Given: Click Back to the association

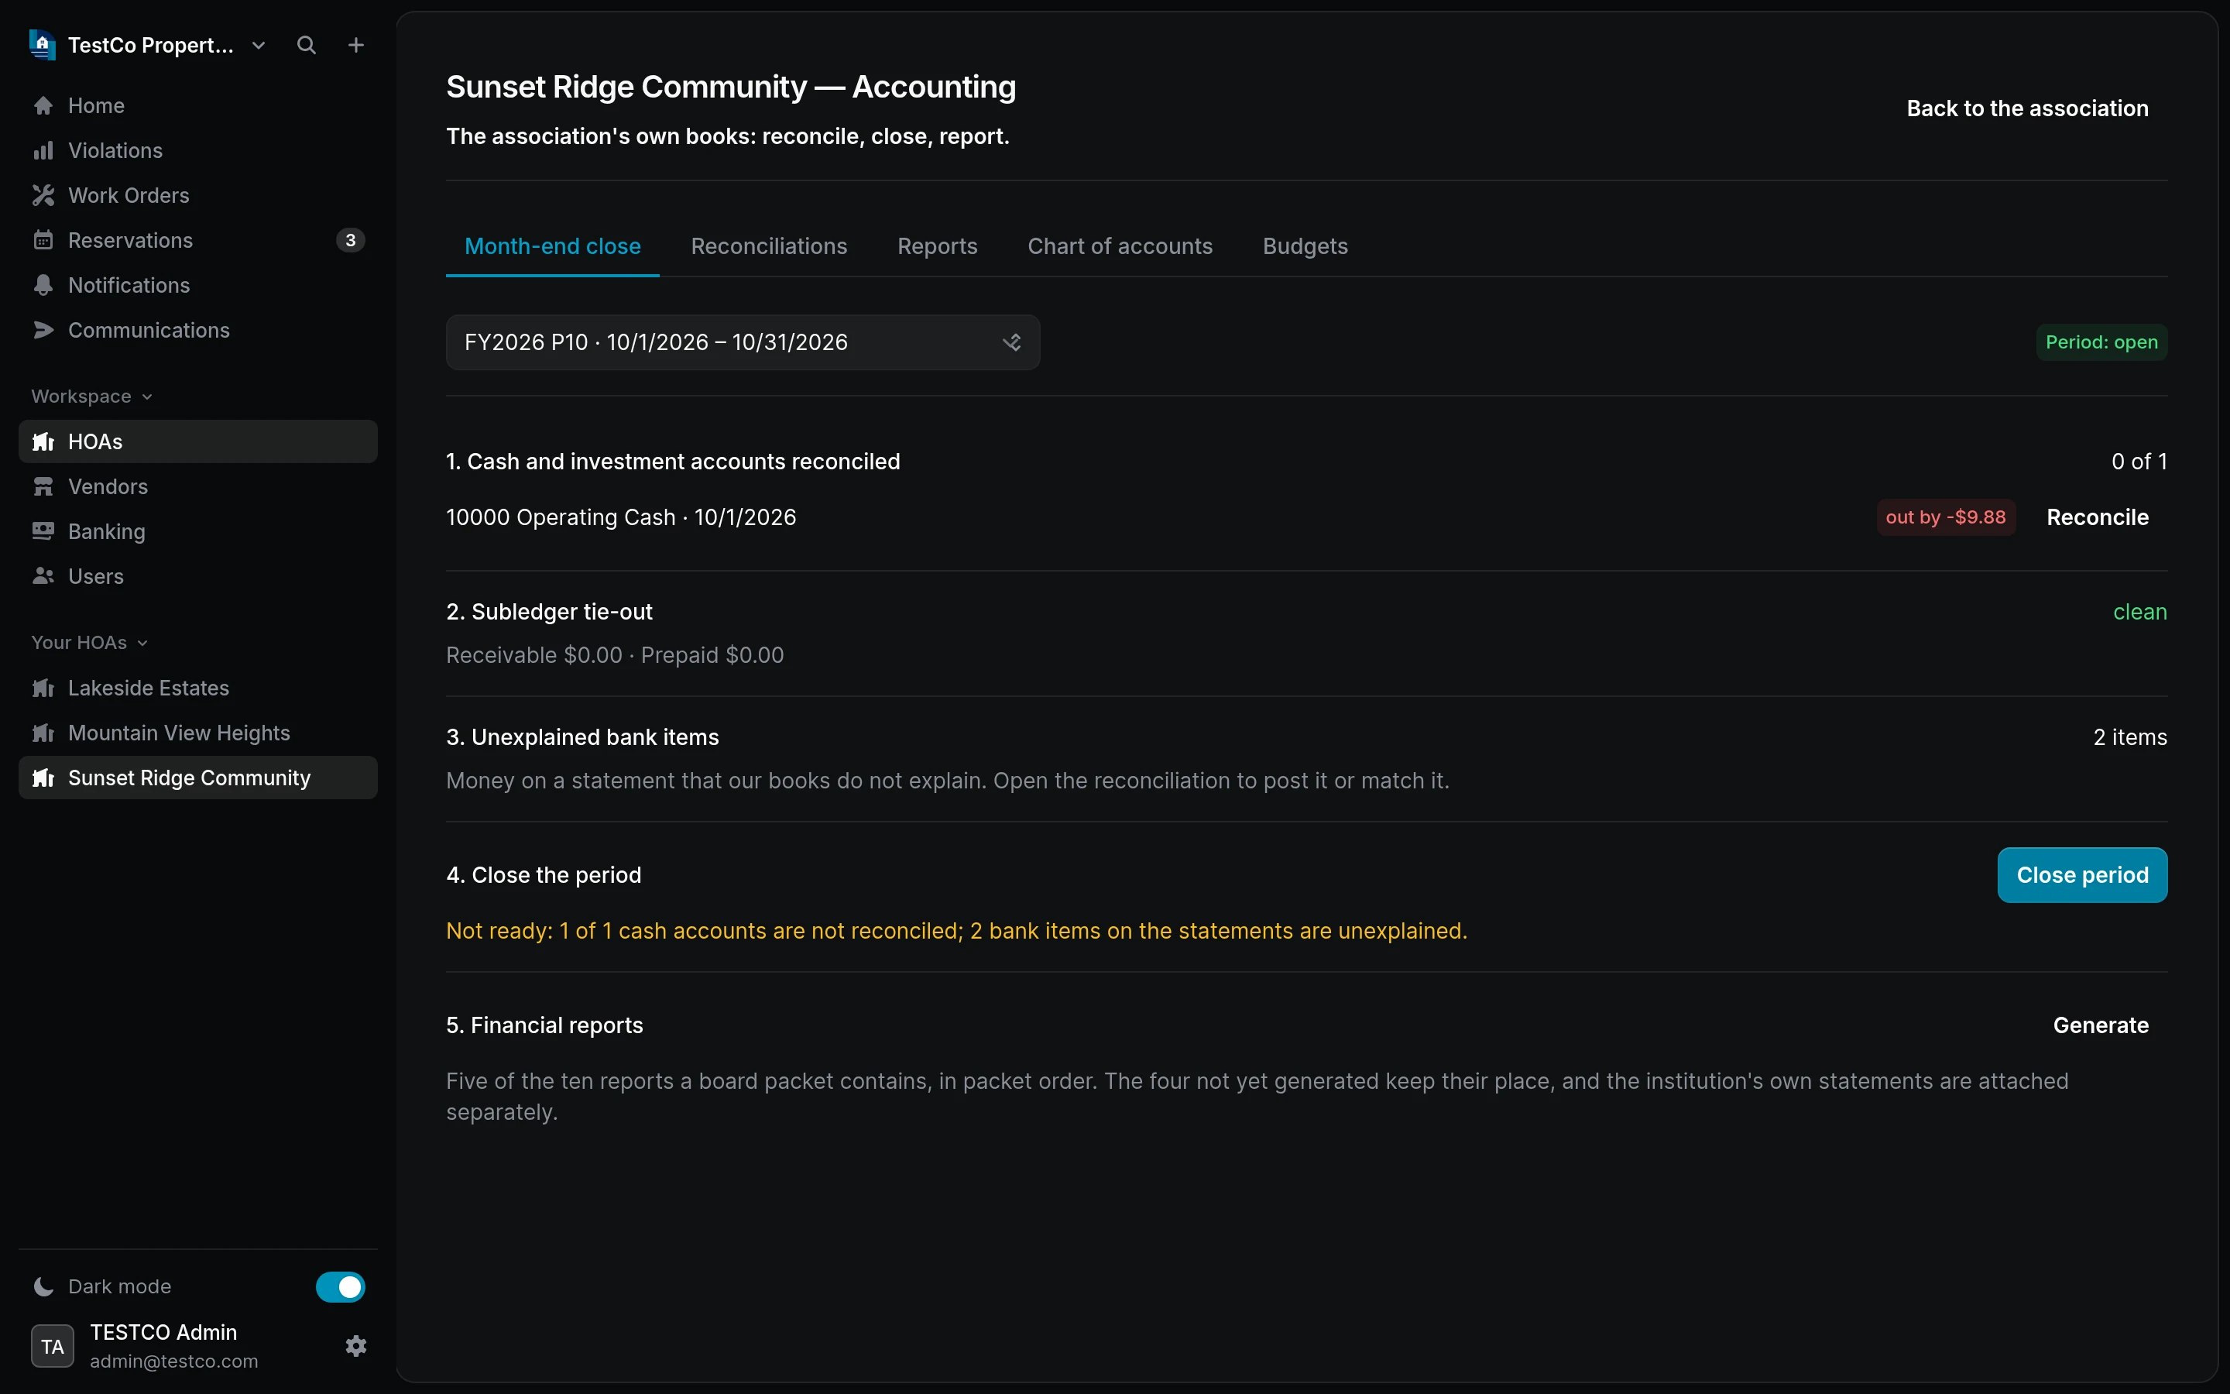Looking at the screenshot, I should [2027, 108].
